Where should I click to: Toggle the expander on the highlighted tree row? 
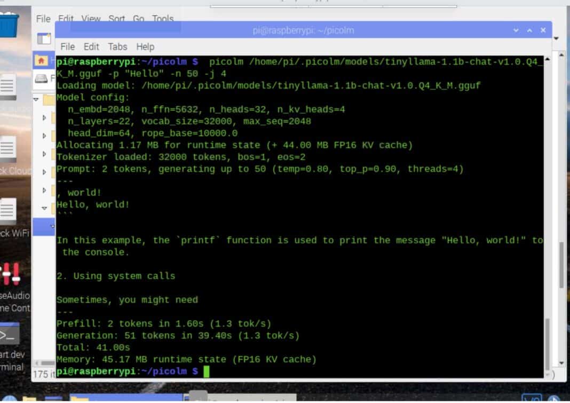(x=52, y=226)
